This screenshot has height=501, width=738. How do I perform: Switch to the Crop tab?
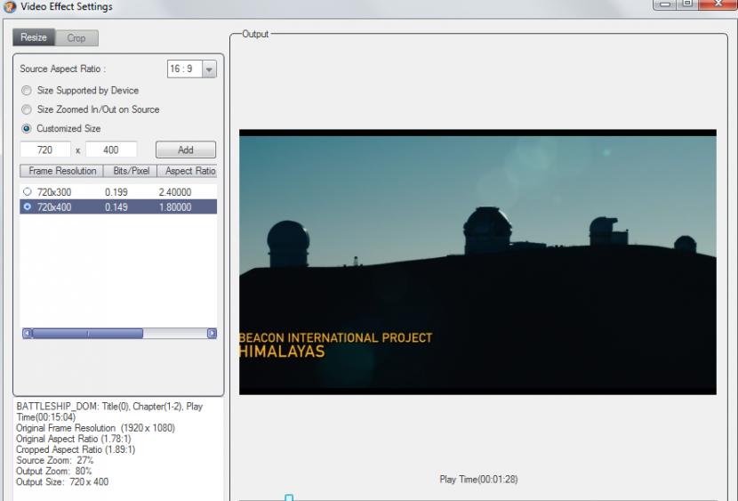click(x=76, y=38)
